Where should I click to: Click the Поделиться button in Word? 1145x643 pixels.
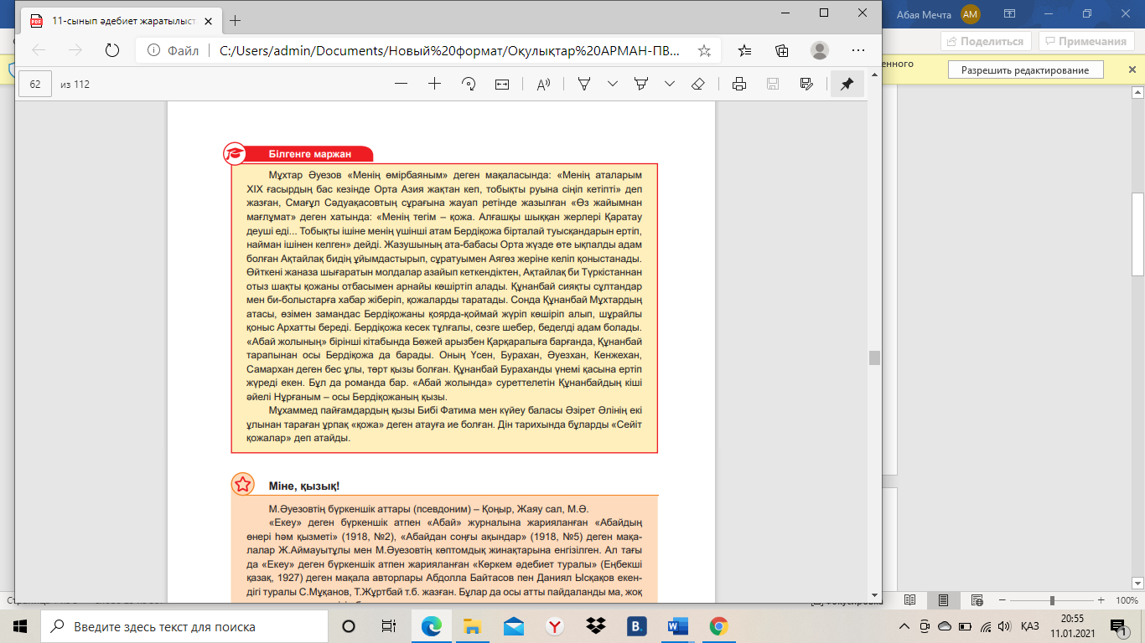[x=987, y=41]
